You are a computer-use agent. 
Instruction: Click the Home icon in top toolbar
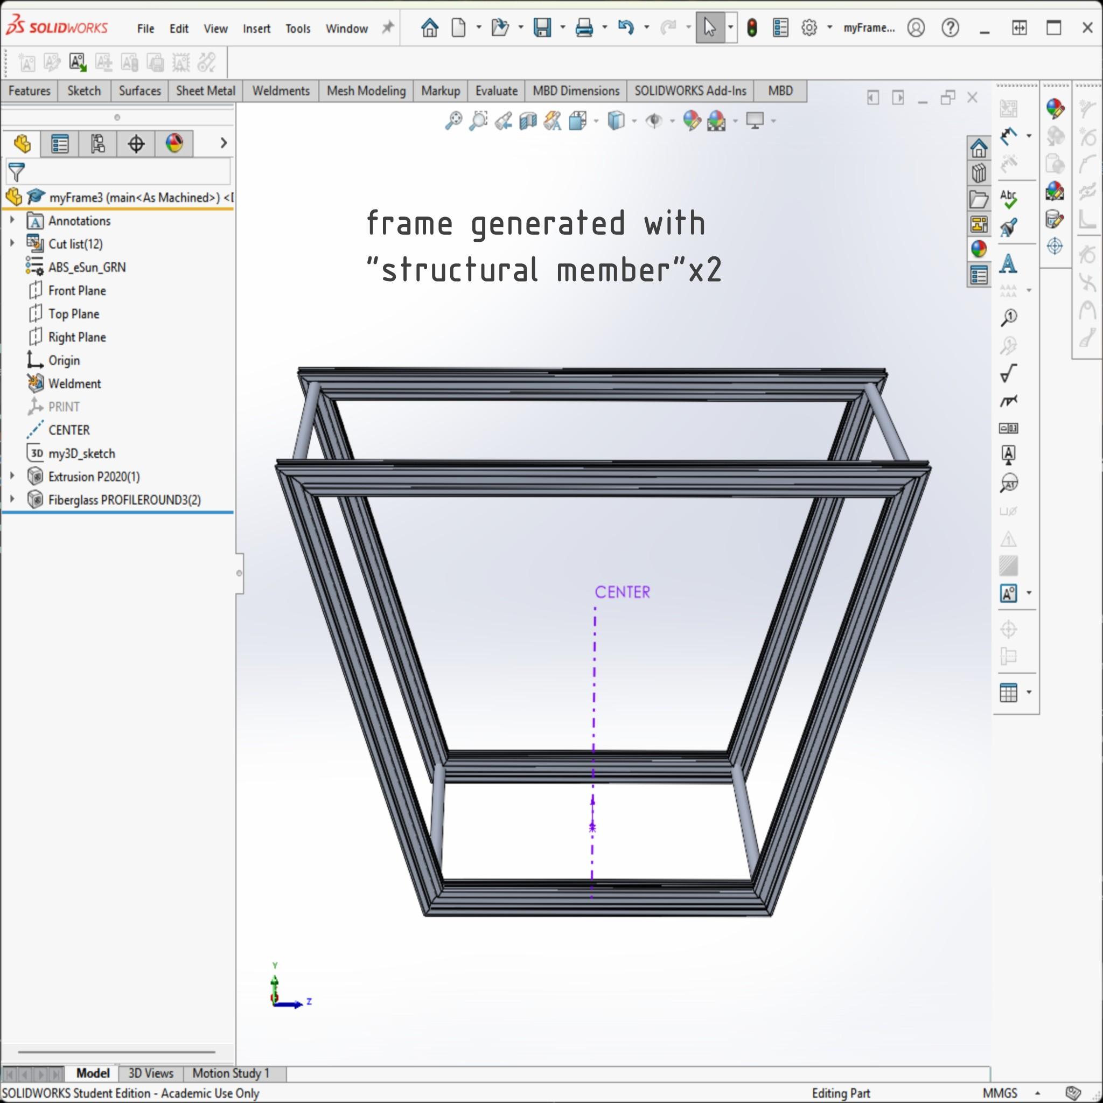click(x=429, y=27)
